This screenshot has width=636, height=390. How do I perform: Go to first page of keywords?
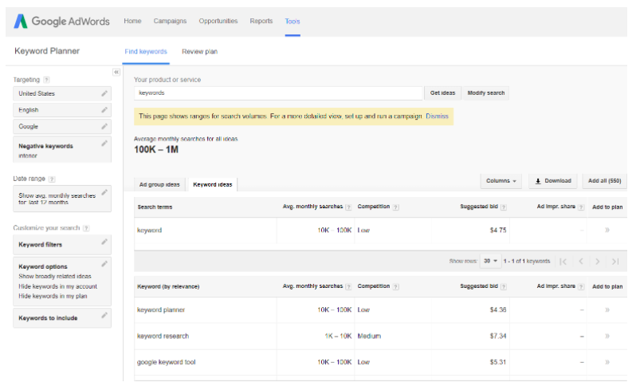pyautogui.click(x=563, y=262)
